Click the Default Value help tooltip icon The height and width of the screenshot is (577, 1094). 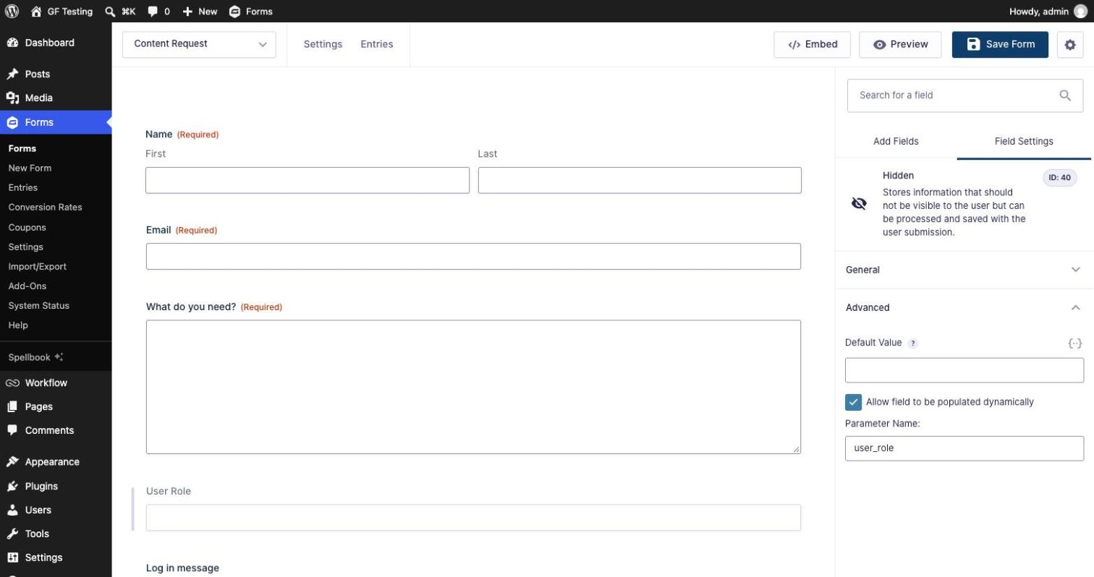913,343
